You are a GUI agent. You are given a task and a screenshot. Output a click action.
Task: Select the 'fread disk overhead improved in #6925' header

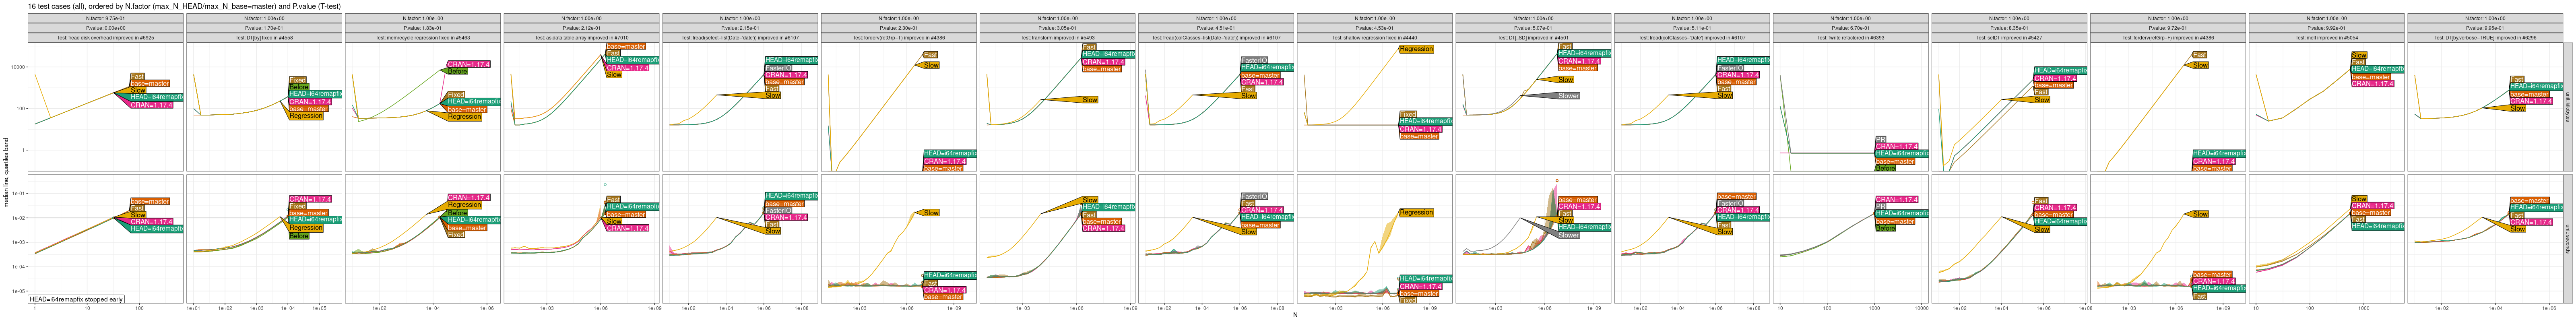click(x=105, y=38)
